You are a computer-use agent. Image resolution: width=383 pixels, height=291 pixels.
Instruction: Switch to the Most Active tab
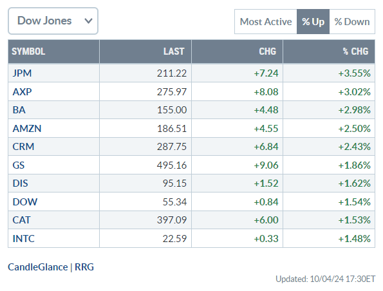(x=266, y=22)
